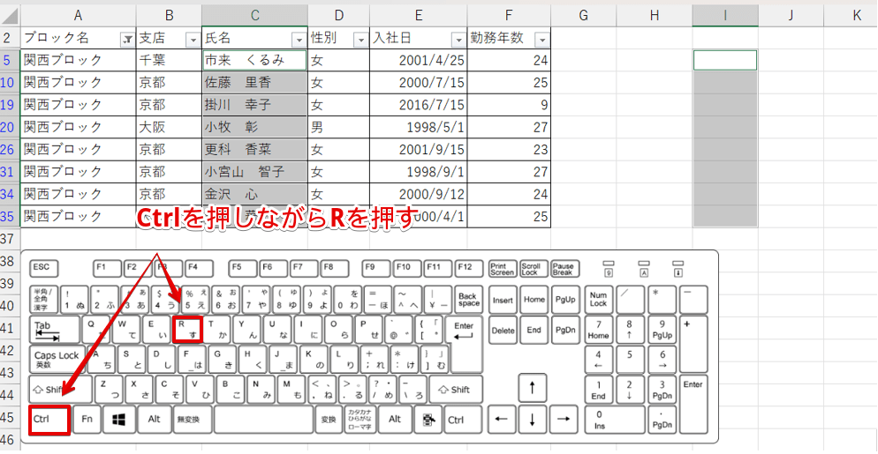Open the 勤務年数 filter dropdown
Image resolution: width=878 pixels, height=454 pixels.
541,40
